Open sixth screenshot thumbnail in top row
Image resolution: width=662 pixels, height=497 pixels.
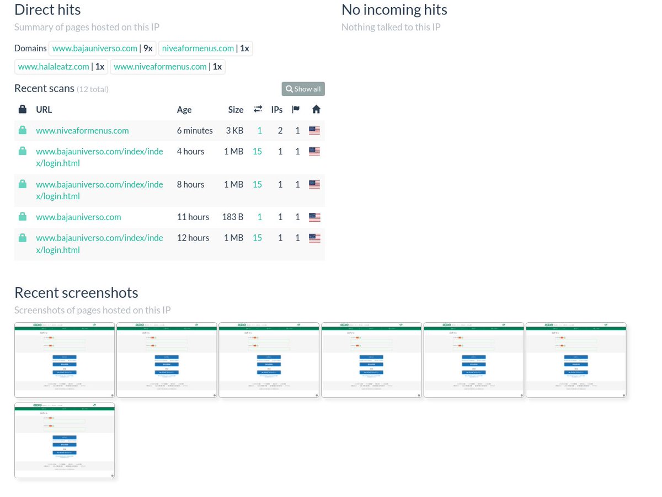pyautogui.click(x=576, y=360)
